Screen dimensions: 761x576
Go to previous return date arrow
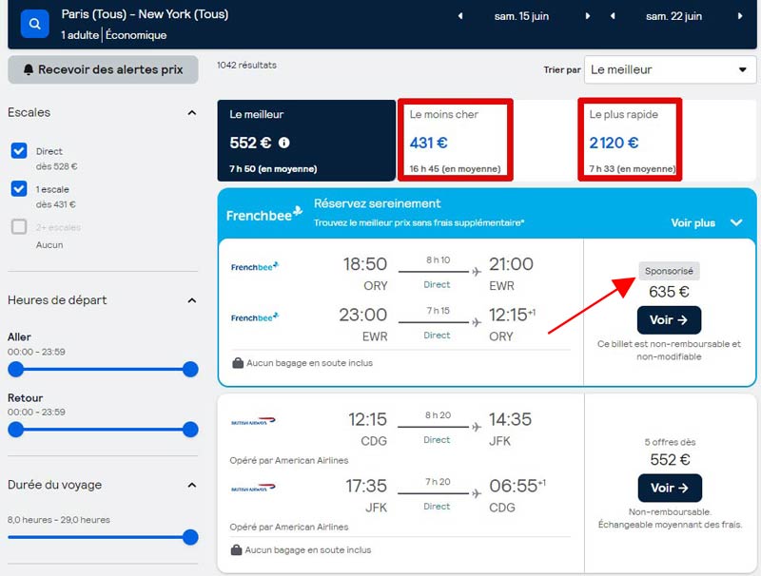click(x=613, y=16)
